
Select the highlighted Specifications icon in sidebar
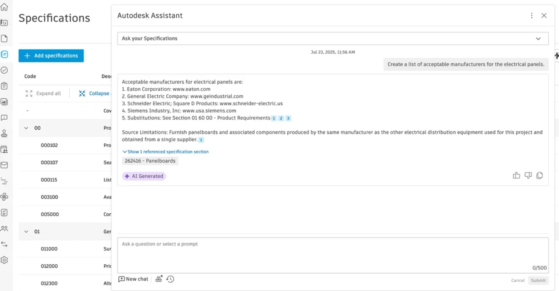(x=5, y=54)
